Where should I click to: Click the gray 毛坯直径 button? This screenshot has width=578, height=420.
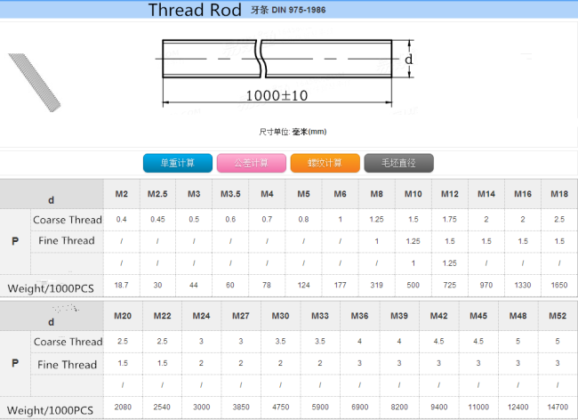pos(399,163)
